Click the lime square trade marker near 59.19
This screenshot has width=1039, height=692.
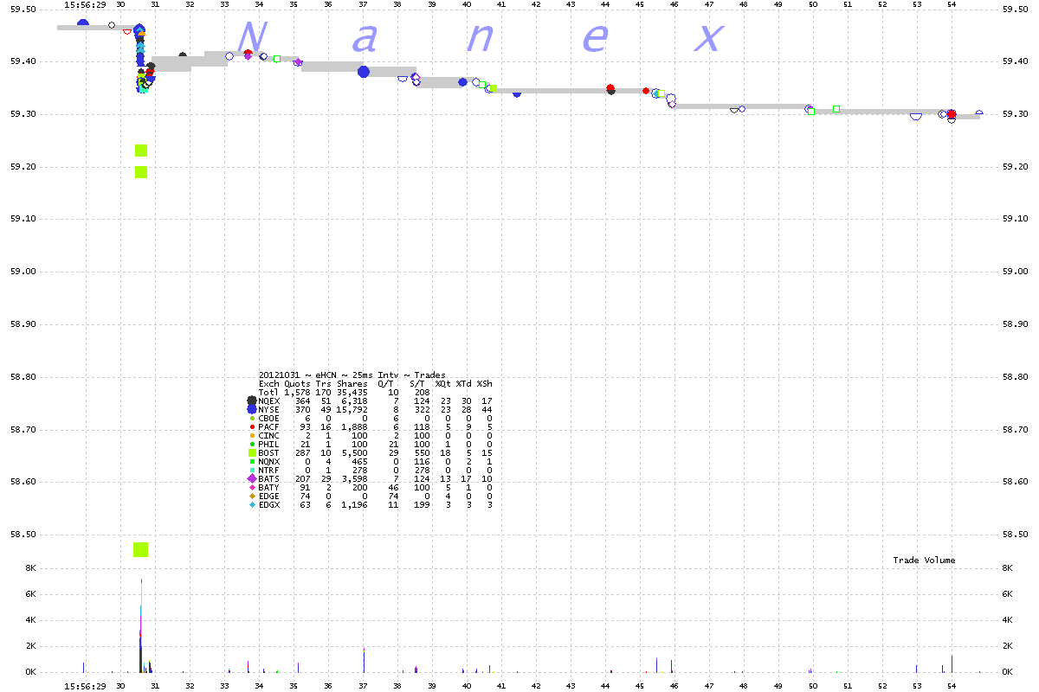(x=141, y=171)
